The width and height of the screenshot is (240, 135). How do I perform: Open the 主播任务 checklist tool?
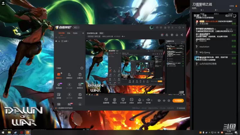click(x=80, y=76)
